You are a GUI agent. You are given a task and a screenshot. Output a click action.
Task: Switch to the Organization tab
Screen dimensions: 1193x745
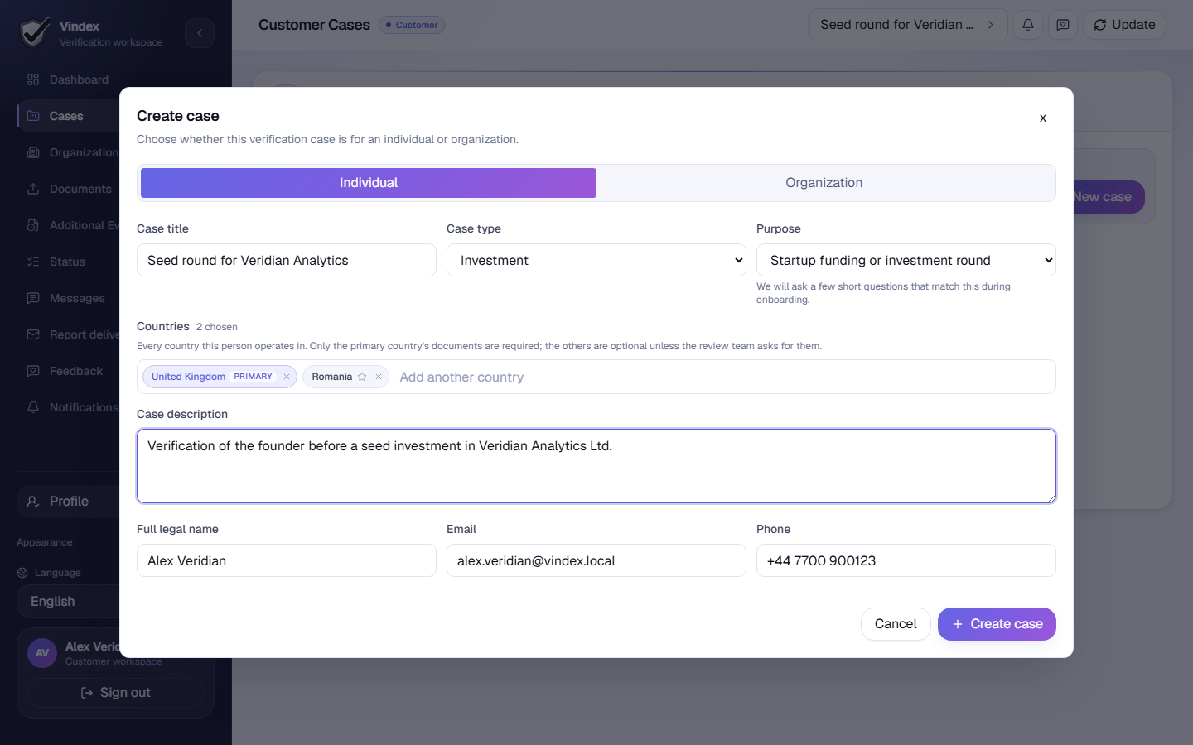point(824,183)
